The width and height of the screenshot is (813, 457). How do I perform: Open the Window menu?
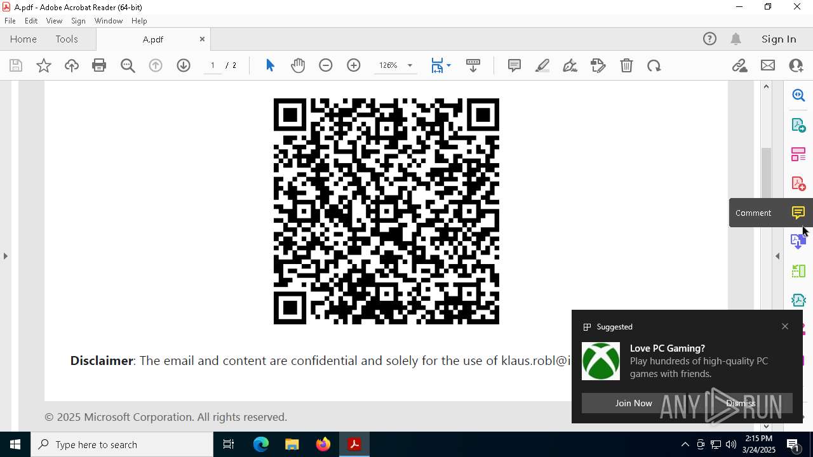coord(109,21)
